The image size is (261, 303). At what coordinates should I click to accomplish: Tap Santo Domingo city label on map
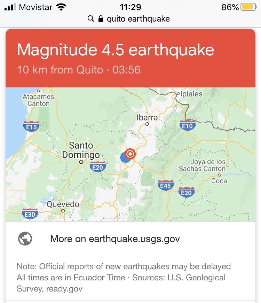(x=81, y=150)
